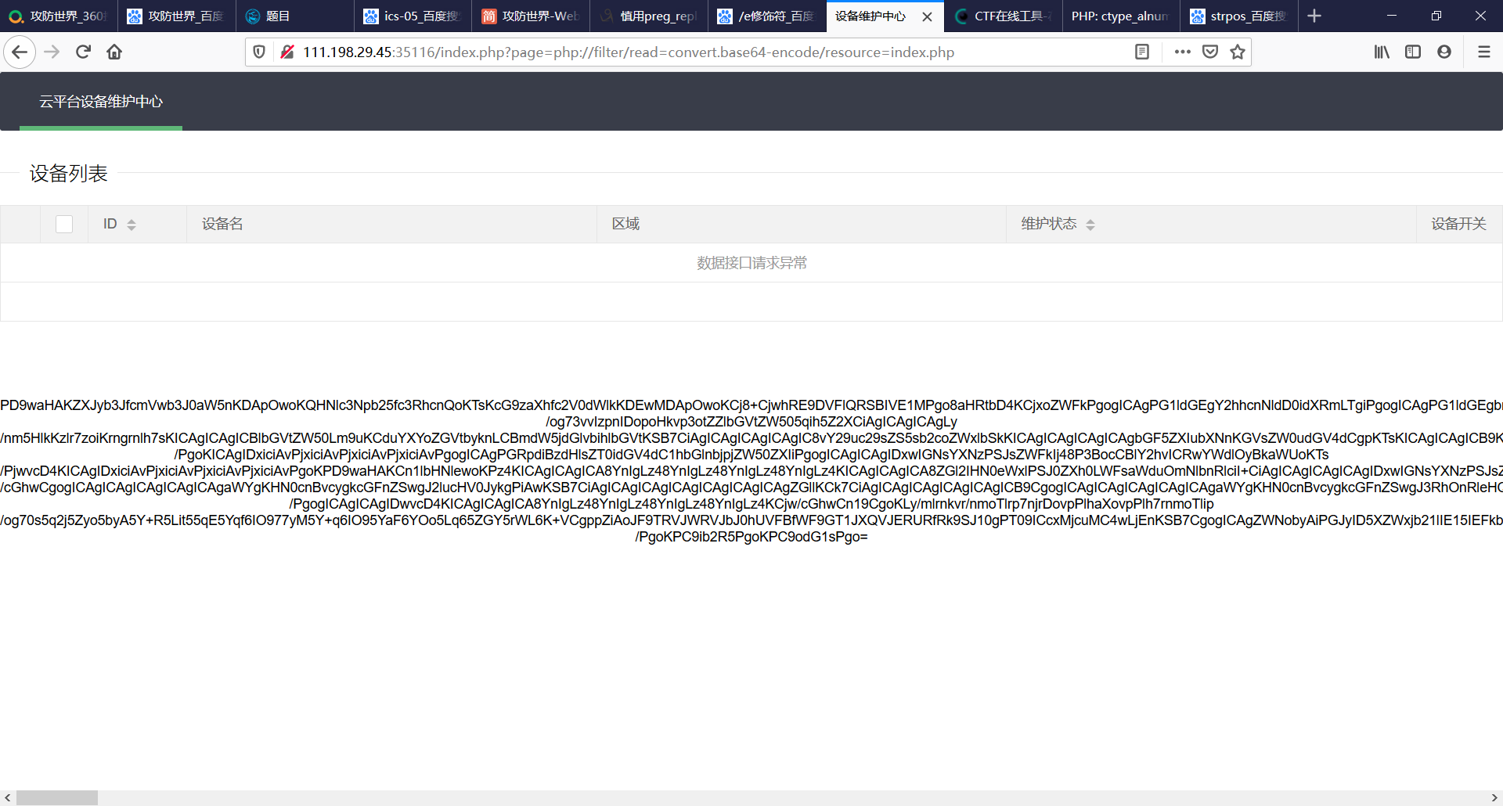Switch to CTF在线工具 tab
The height and width of the screenshot is (806, 1503).
point(1004,16)
